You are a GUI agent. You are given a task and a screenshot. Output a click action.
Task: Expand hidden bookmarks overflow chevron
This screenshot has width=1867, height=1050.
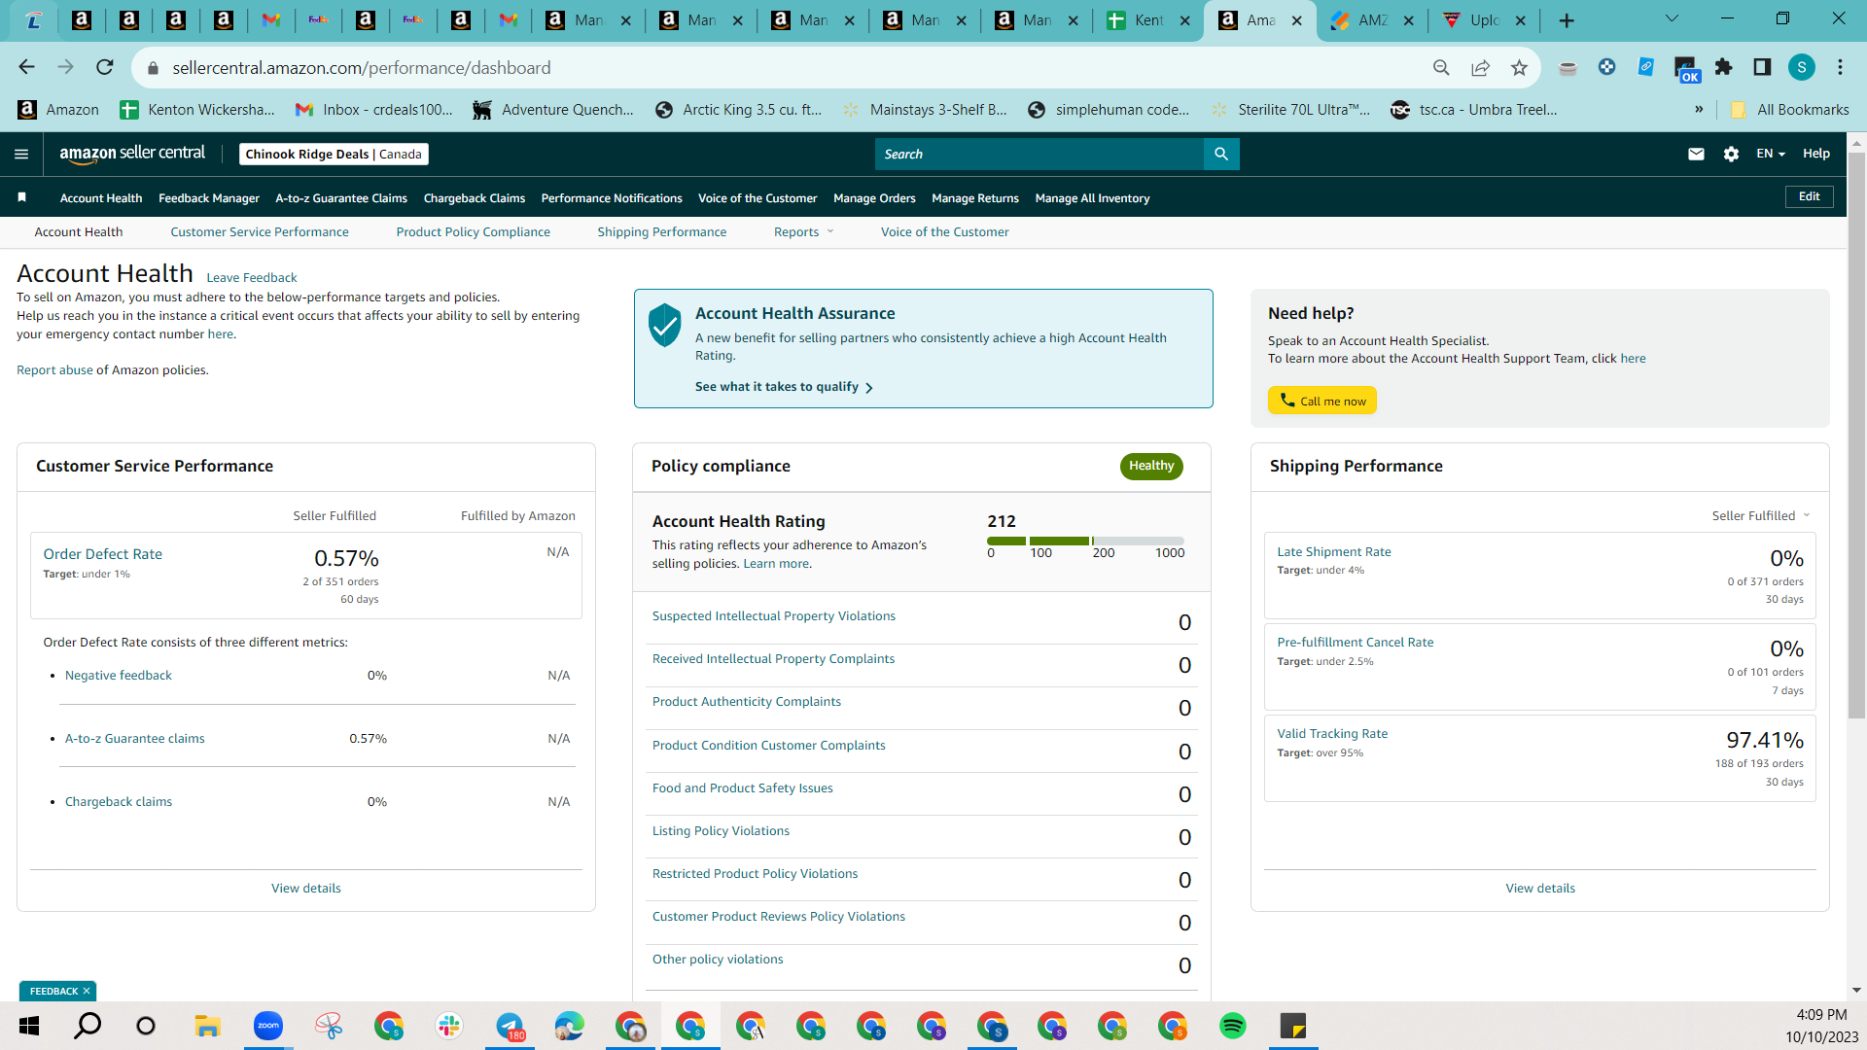(x=1699, y=109)
